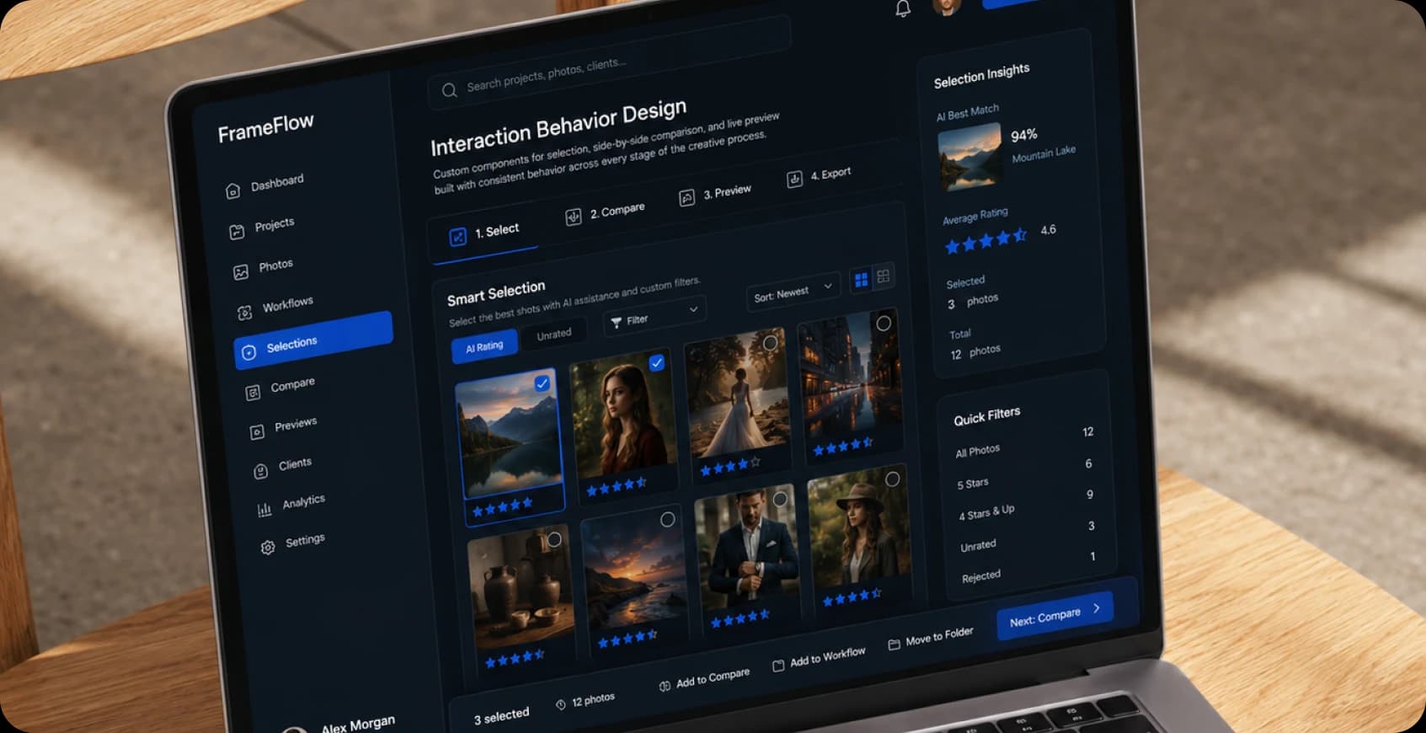Click the search projects input field
Viewport: 1426px width, 733px height.
(x=610, y=62)
